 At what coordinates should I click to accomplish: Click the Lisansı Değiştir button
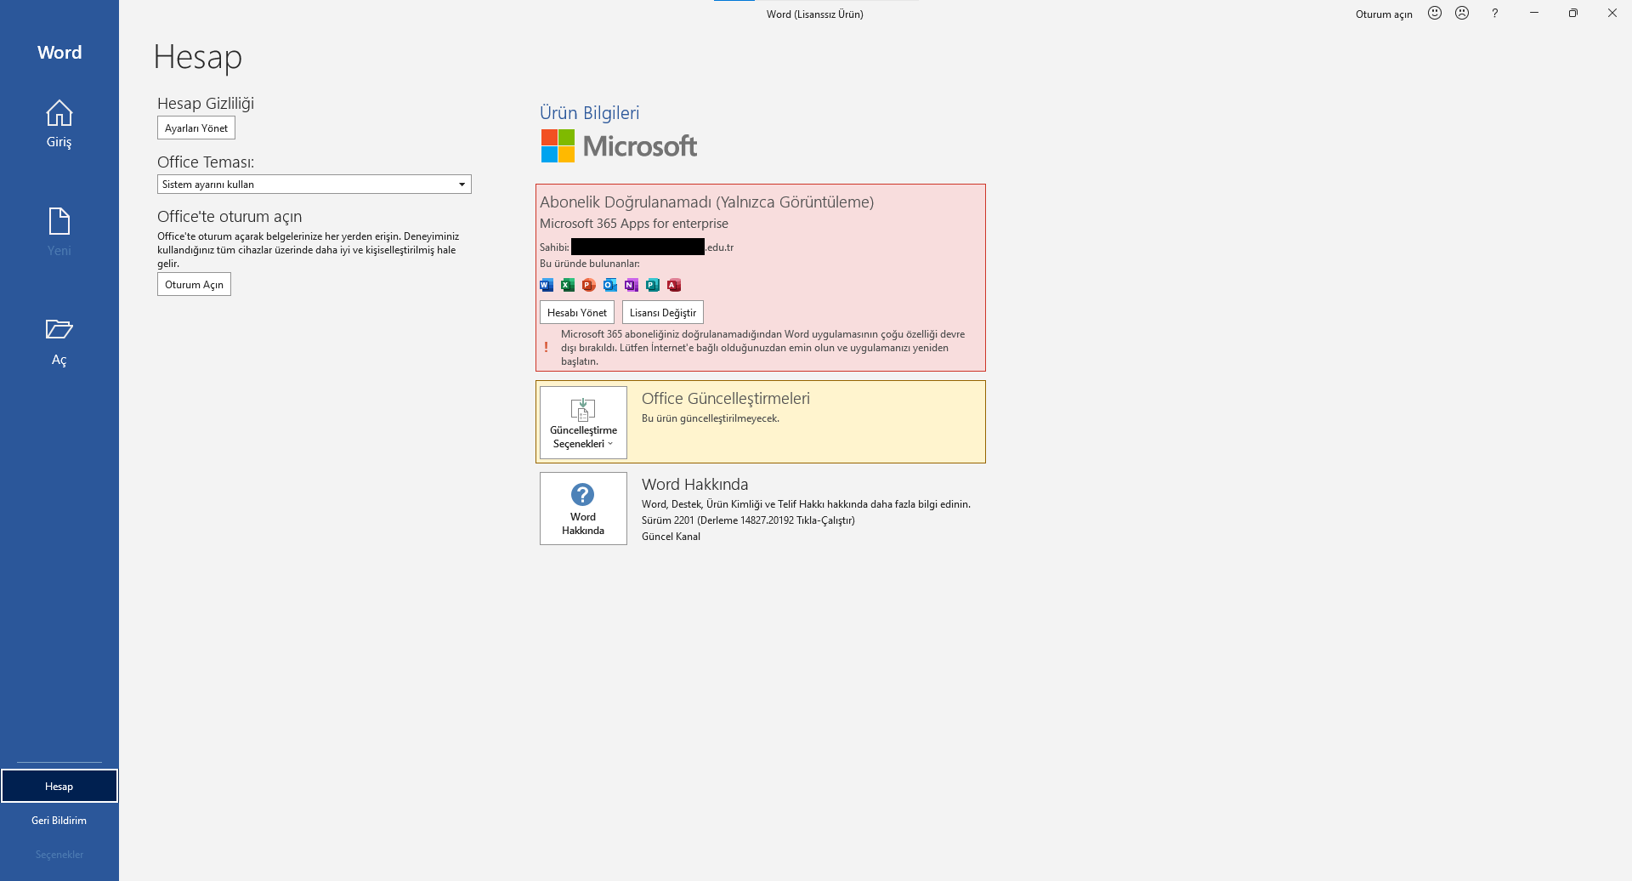click(663, 312)
